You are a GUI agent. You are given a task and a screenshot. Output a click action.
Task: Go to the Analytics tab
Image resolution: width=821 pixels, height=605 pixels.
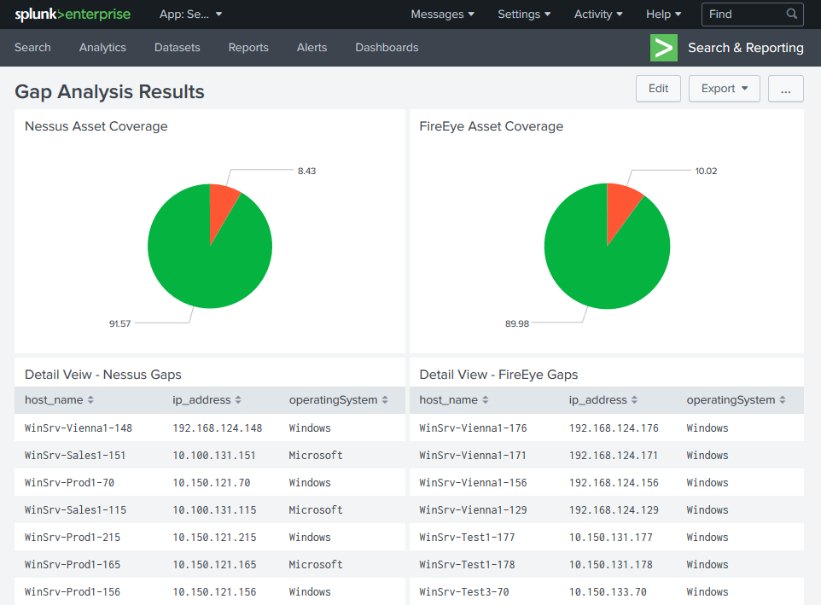click(x=102, y=48)
